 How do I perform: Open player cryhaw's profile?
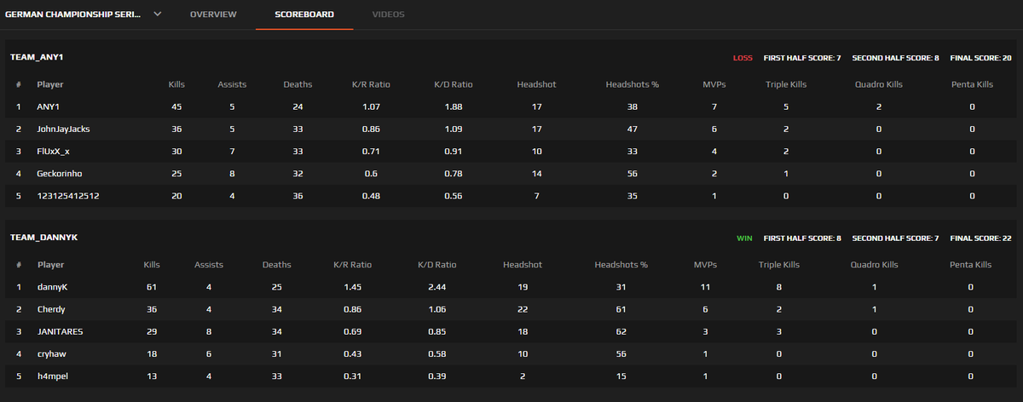(50, 354)
